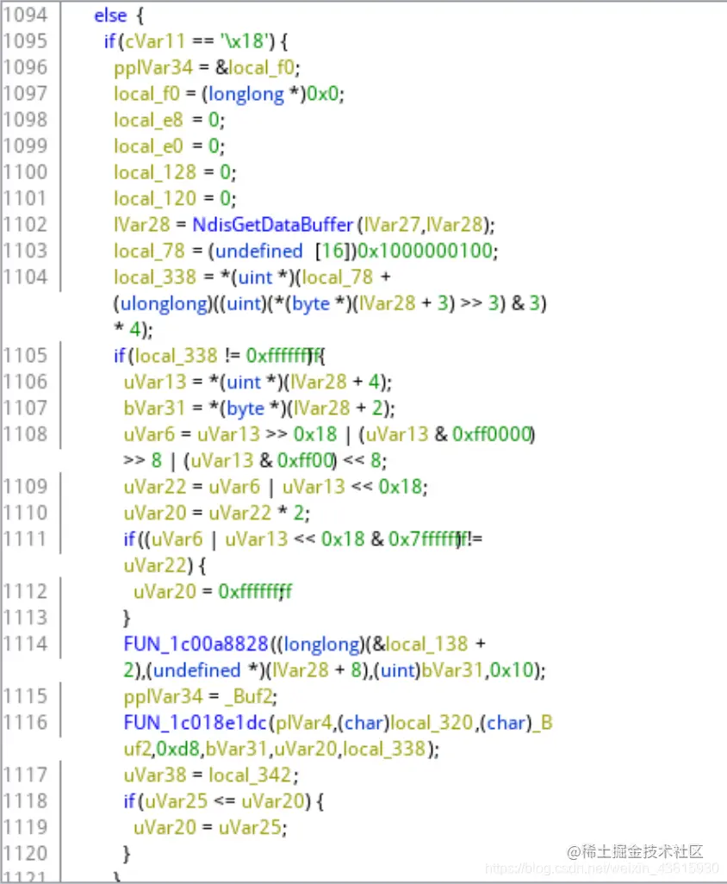727x884 pixels.
Task: Select the NdisGetDataBuffer function call
Action: point(273,225)
